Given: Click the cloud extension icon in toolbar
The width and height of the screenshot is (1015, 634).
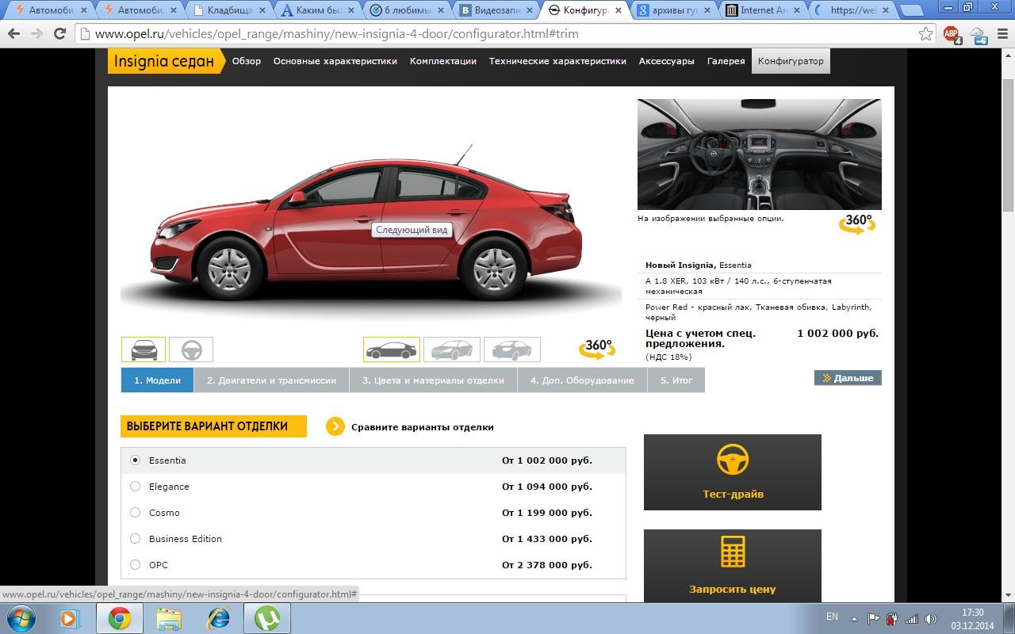Looking at the screenshot, I should tap(978, 34).
